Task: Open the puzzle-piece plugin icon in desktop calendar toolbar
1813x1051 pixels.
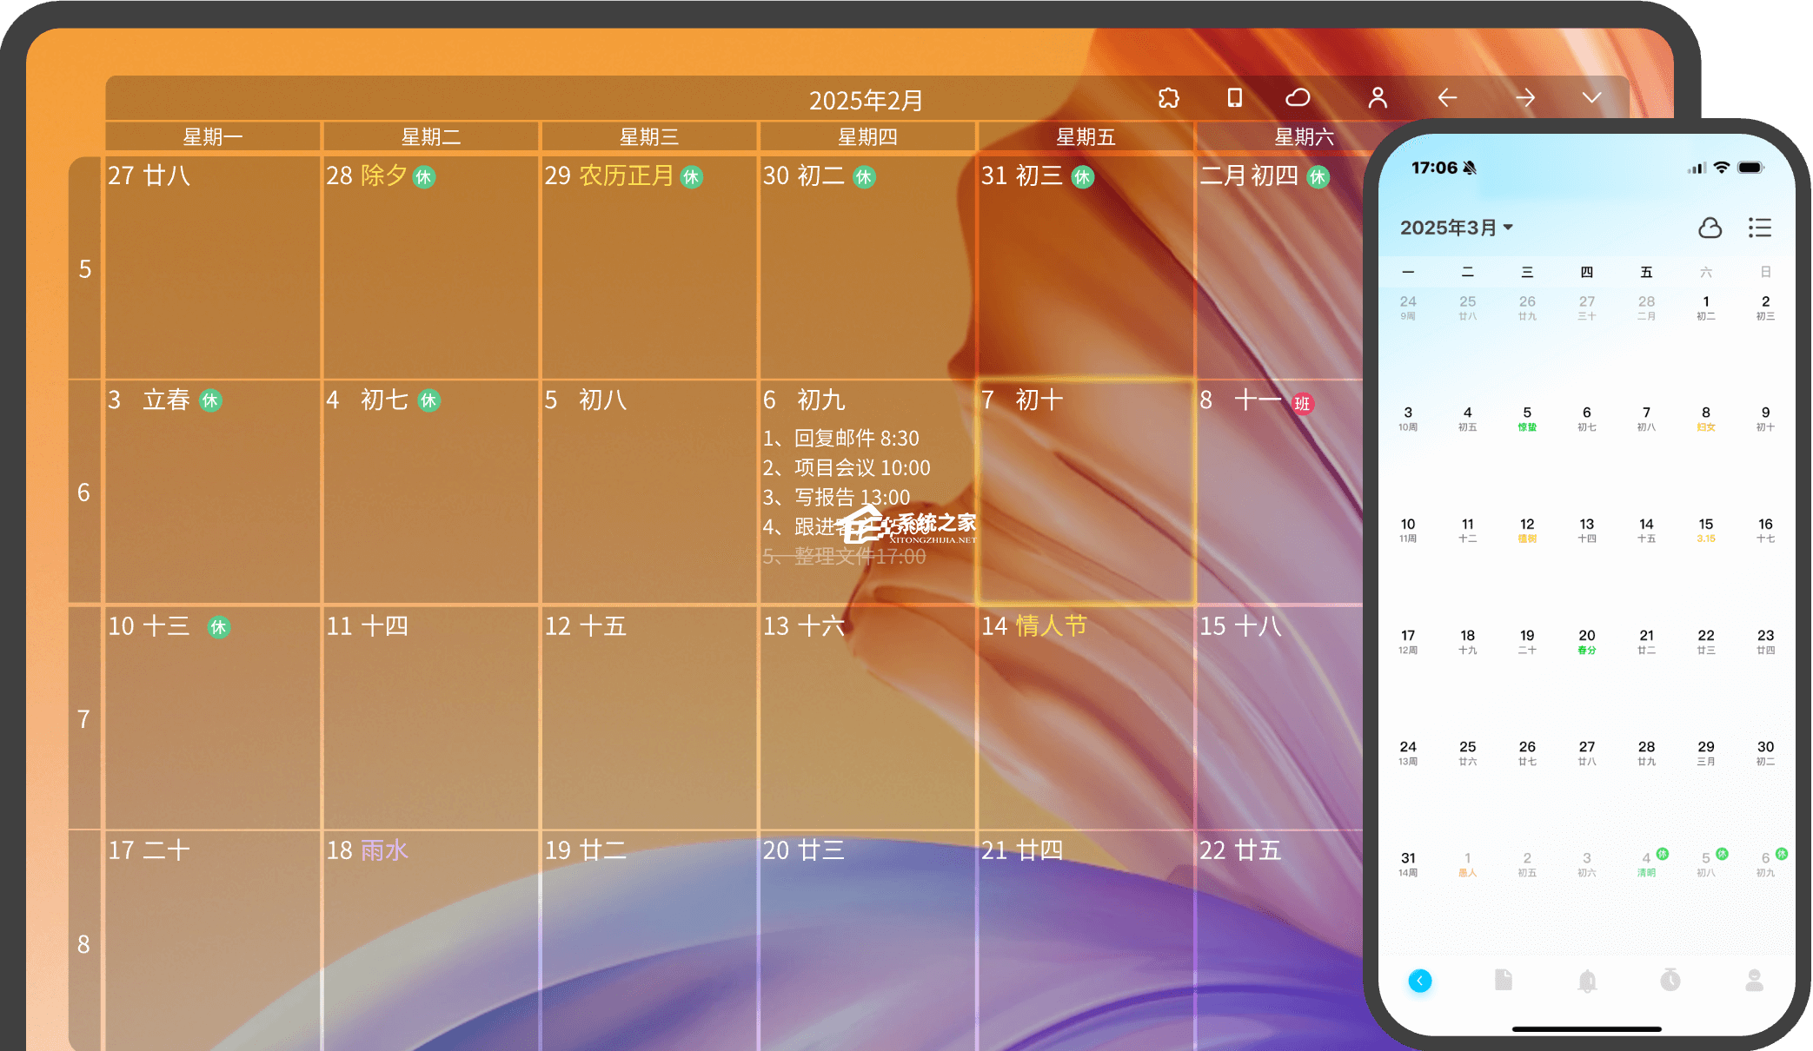Action: [x=1169, y=98]
